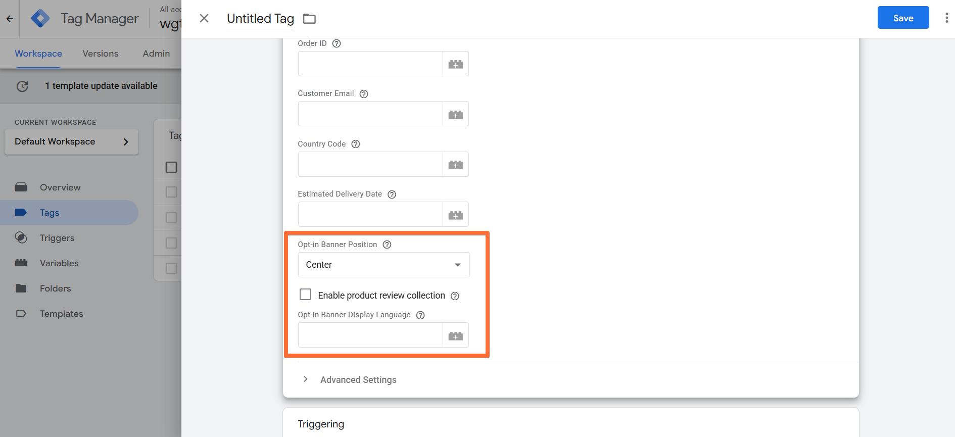955x437 pixels.
Task: Show help for Estimated Delivery Date
Action: click(x=392, y=194)
